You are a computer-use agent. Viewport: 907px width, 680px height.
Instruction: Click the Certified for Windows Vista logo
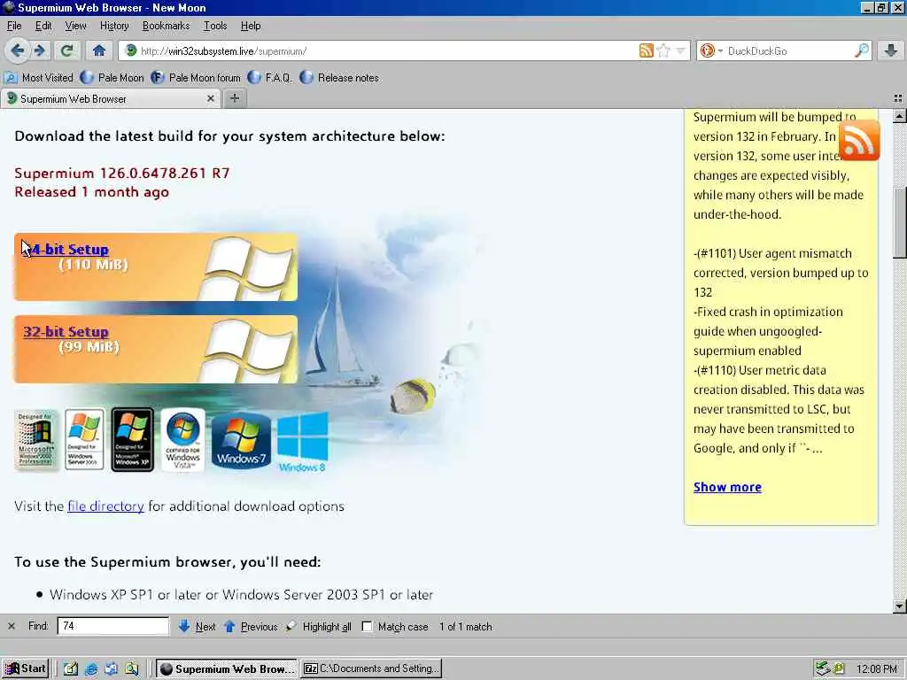[x=182, y=439]
